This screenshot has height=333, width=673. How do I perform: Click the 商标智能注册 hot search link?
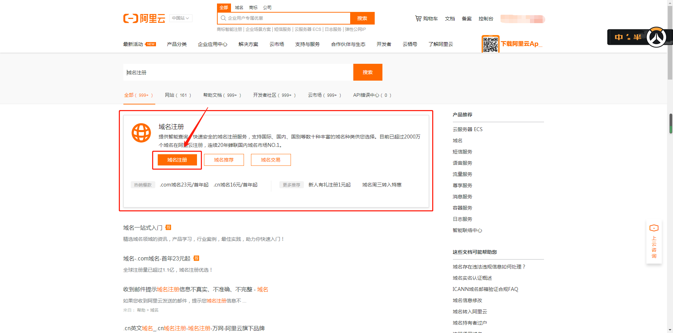[x=229, y=29]
